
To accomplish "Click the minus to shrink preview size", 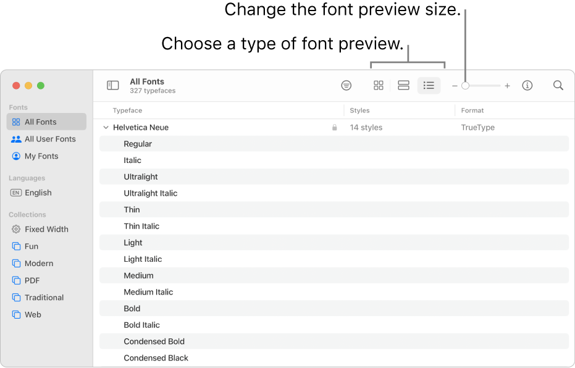I will pyautogui.click(x=454, y=85).
